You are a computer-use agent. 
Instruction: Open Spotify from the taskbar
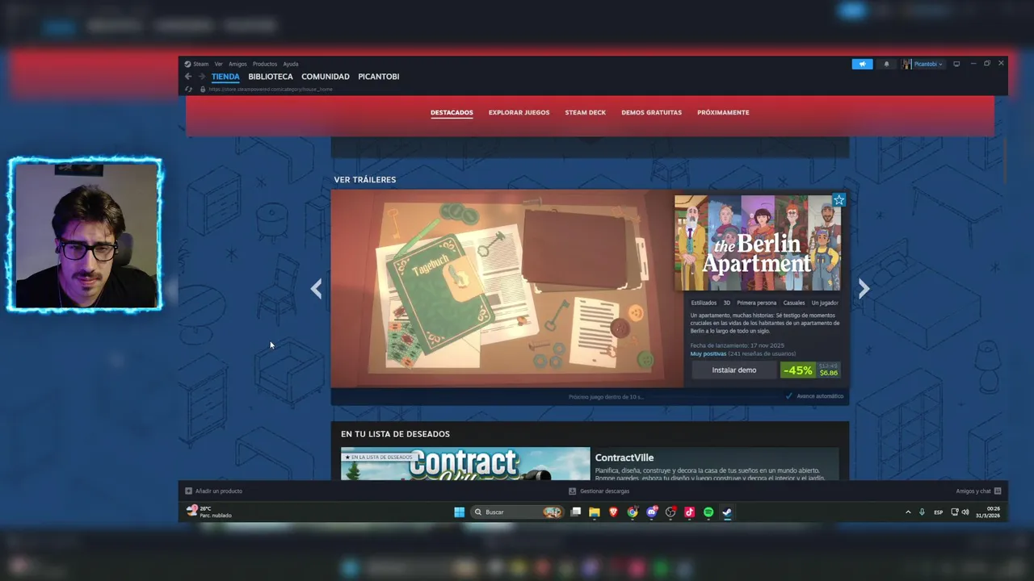click(x=708, y=512)
